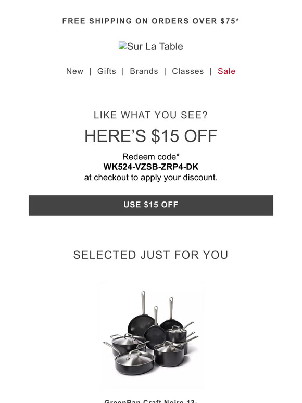Open the GreenPan Craft Noire product title

click(x=151, y=401)
